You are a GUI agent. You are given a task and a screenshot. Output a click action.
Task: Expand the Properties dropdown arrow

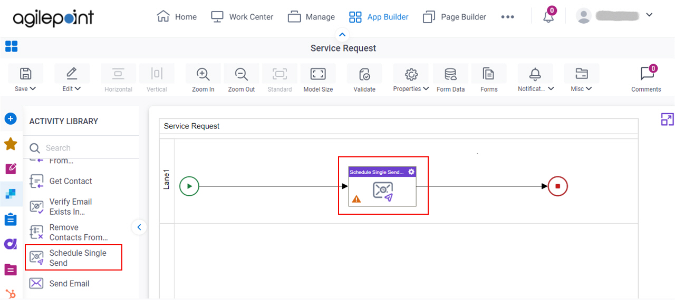426,89
